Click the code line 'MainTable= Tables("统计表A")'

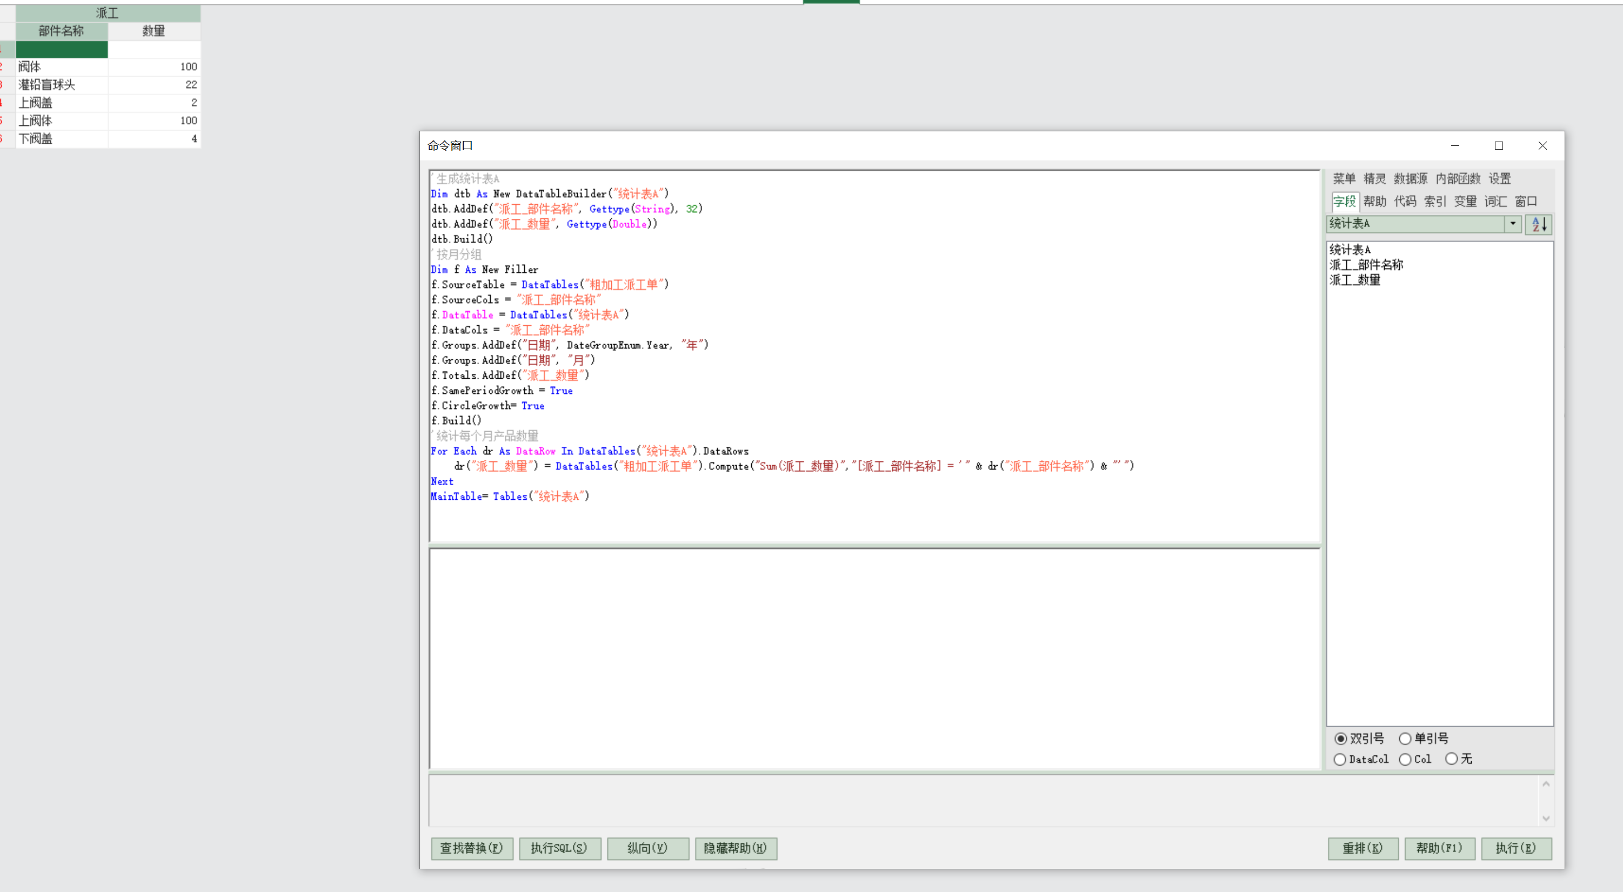tap(510, 497)
